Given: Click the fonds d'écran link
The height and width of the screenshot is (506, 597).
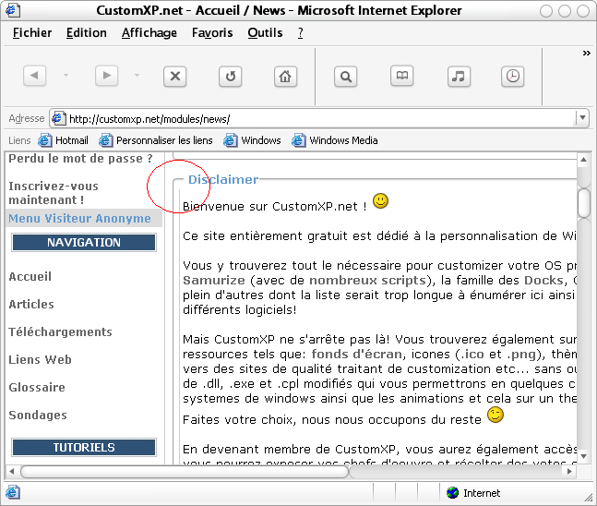Looking at the screenshot, I should [x=357, y=355].
